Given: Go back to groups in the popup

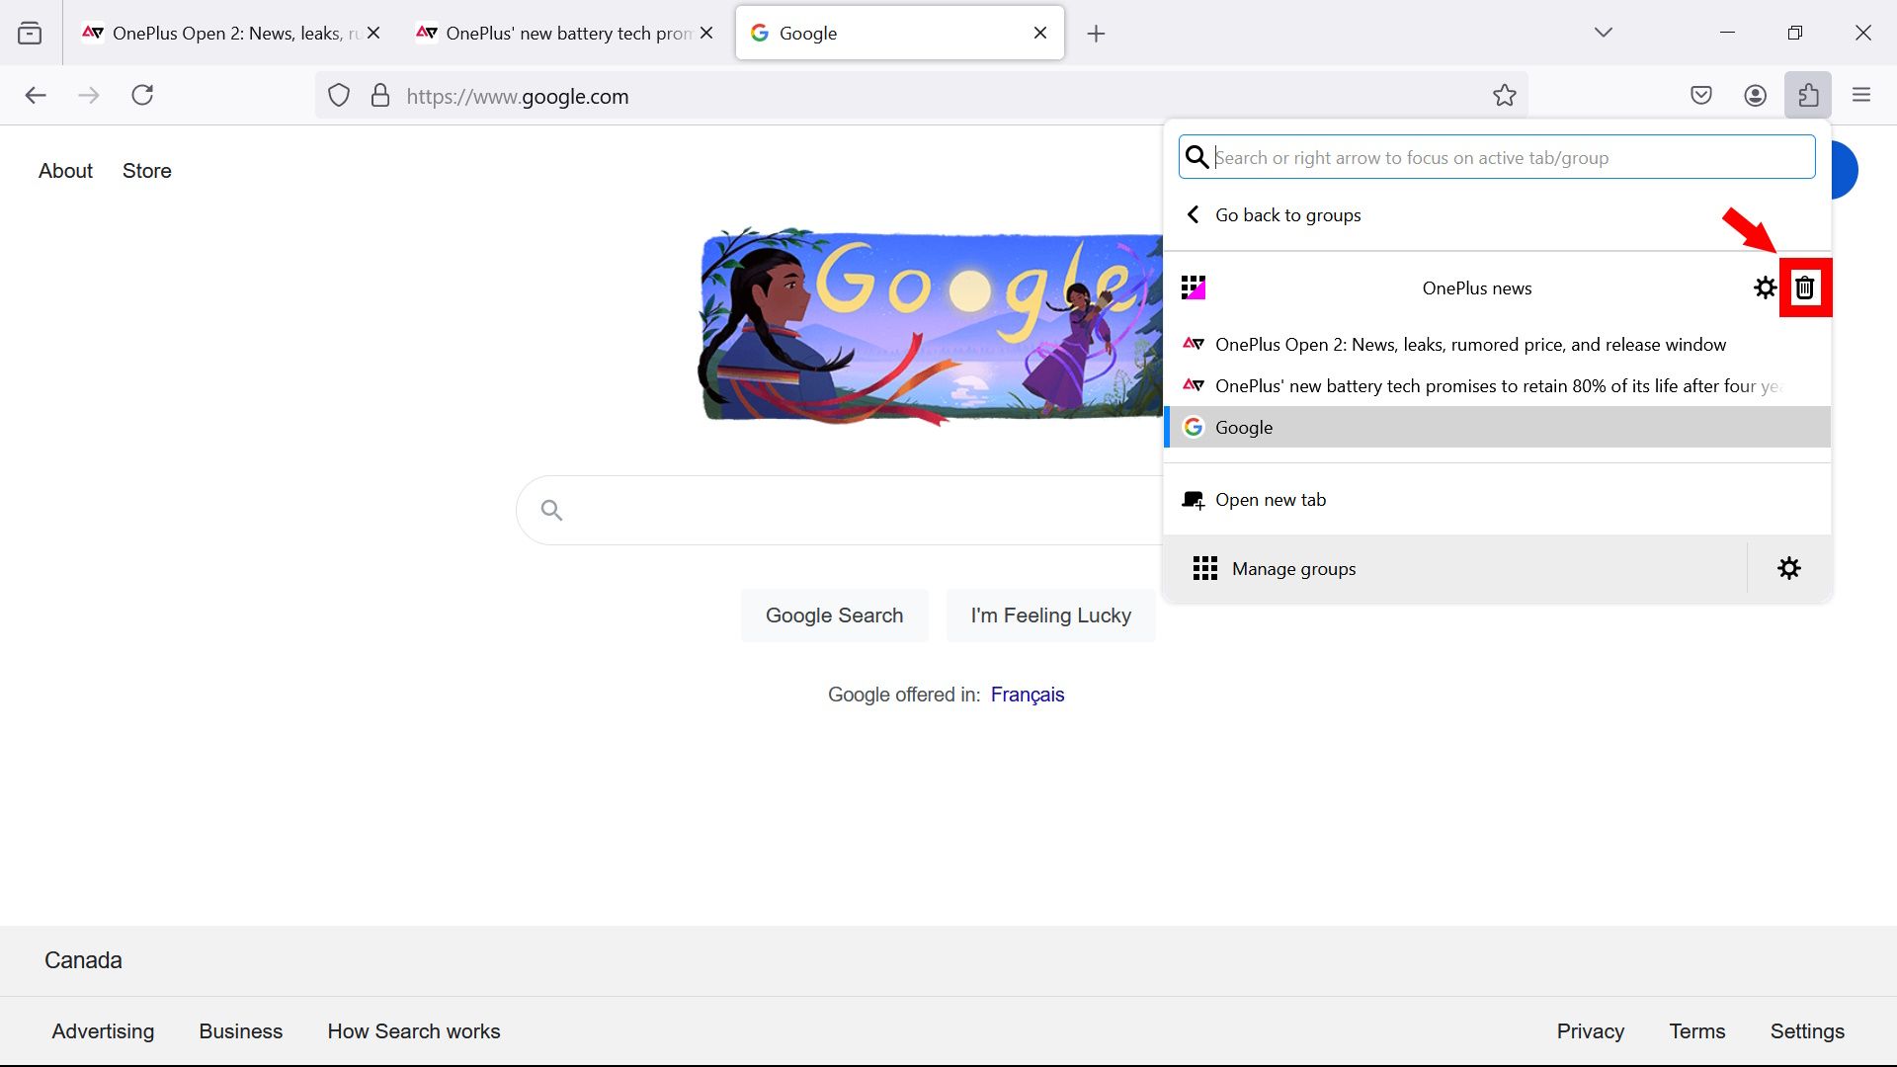Looking at the screenshot, I should tap(1286, 214).
